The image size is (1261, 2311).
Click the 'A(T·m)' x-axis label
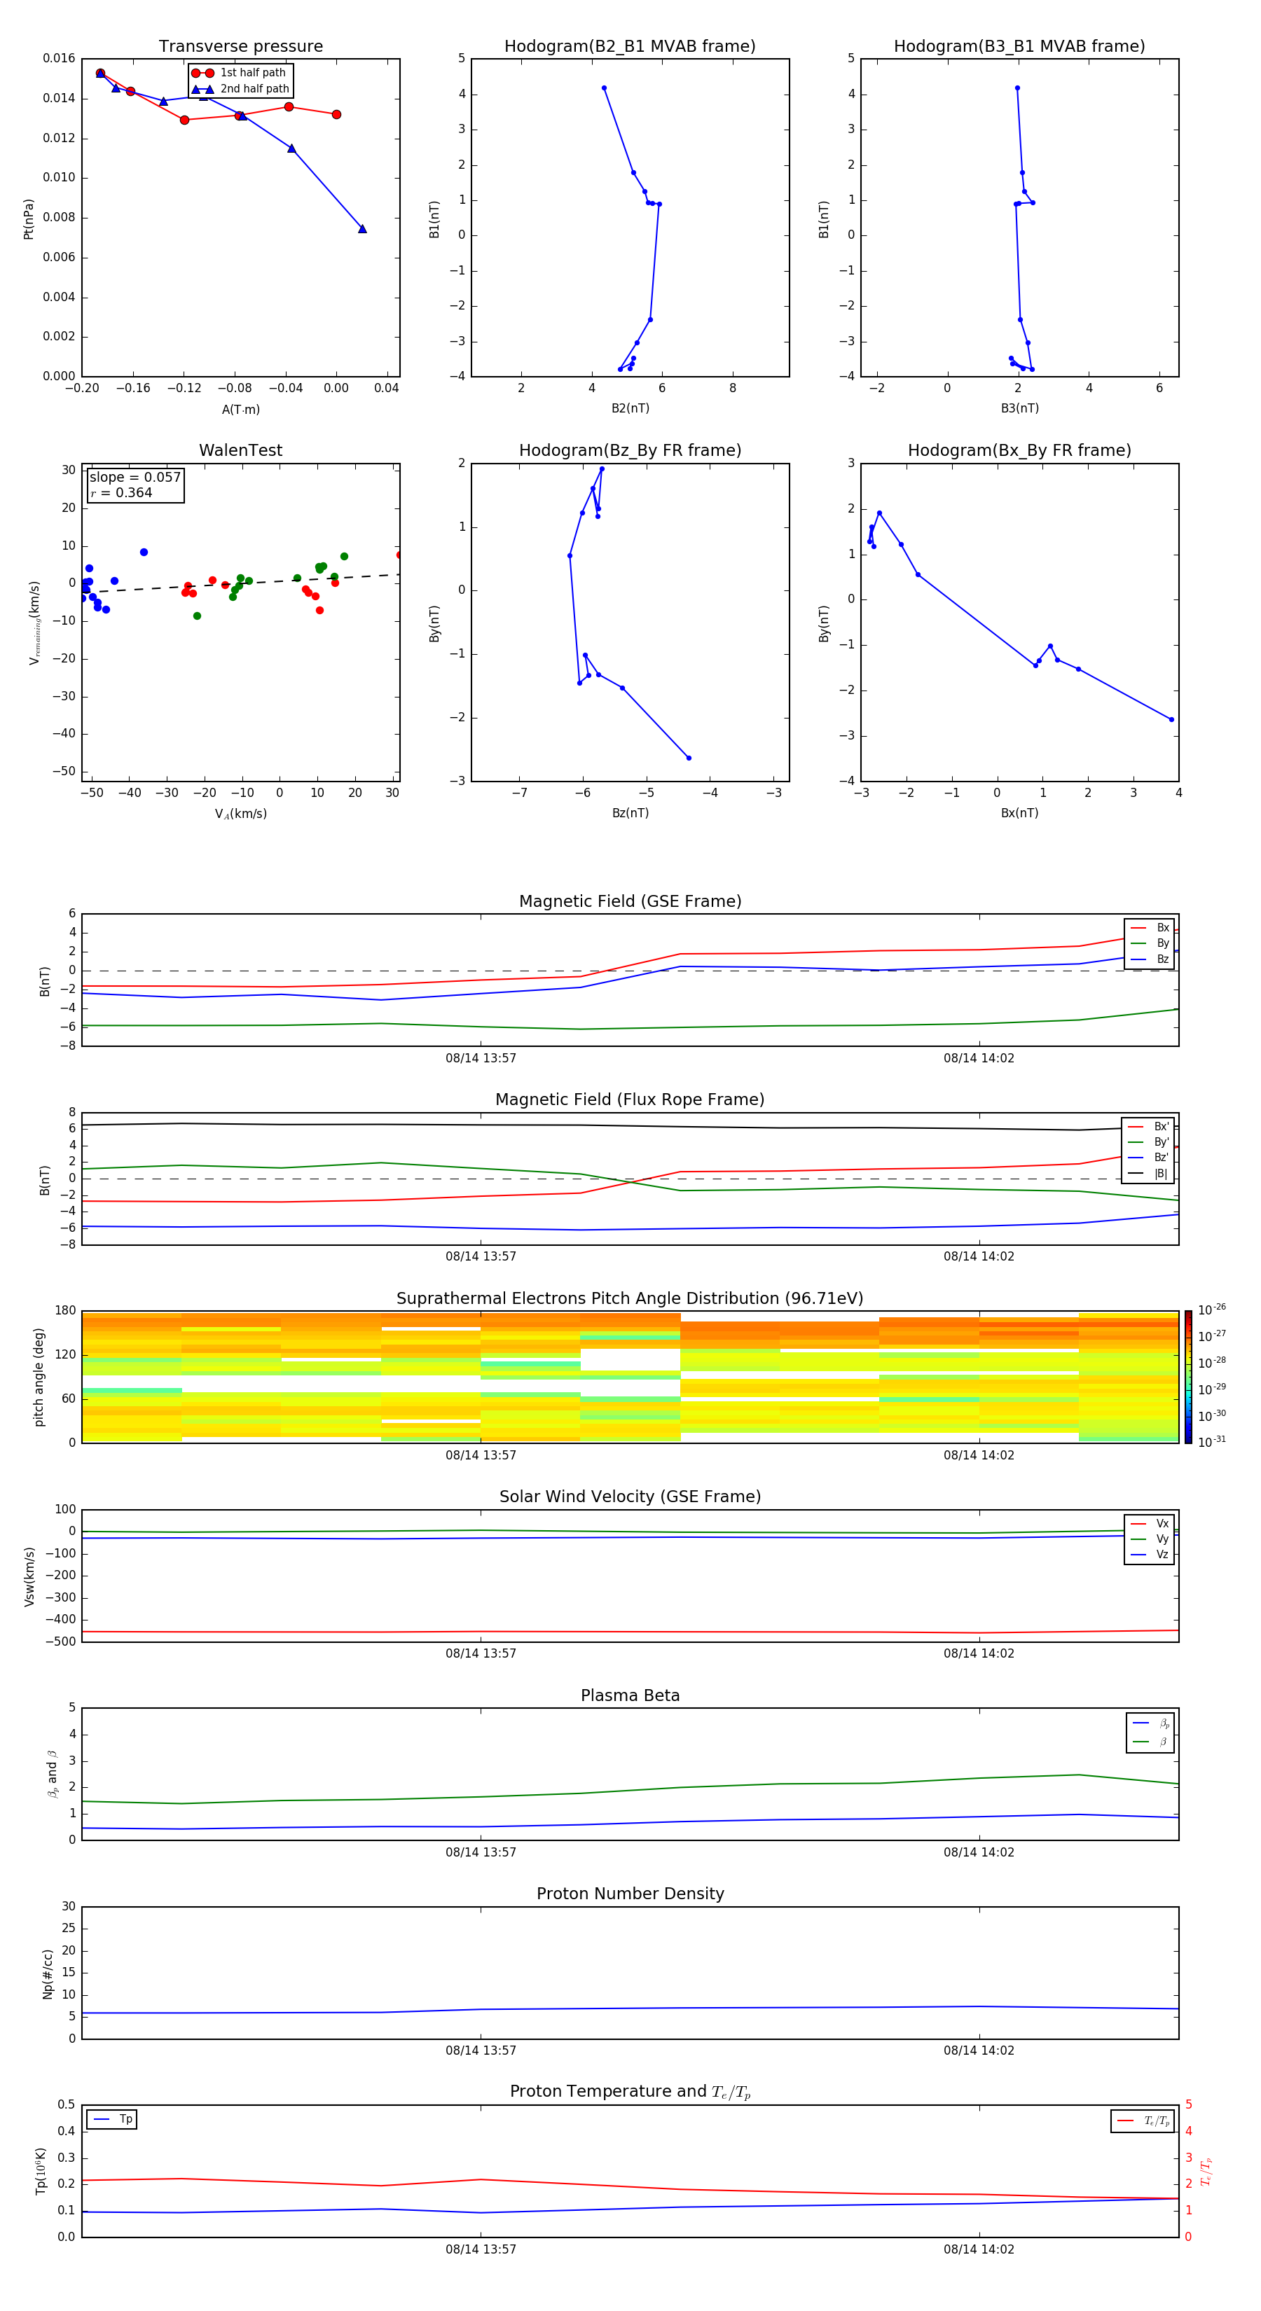(240, 410)
